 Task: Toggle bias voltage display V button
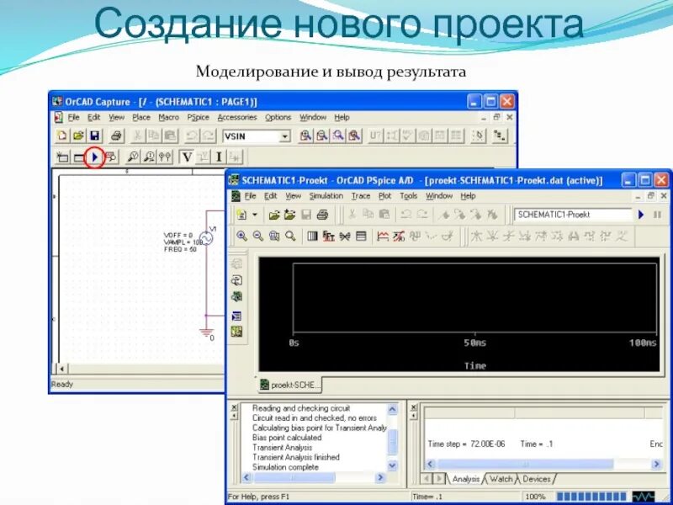[187, 157]
